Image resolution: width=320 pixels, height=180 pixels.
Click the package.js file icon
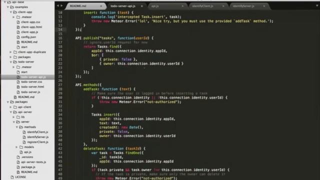click(x=18, y=167)
